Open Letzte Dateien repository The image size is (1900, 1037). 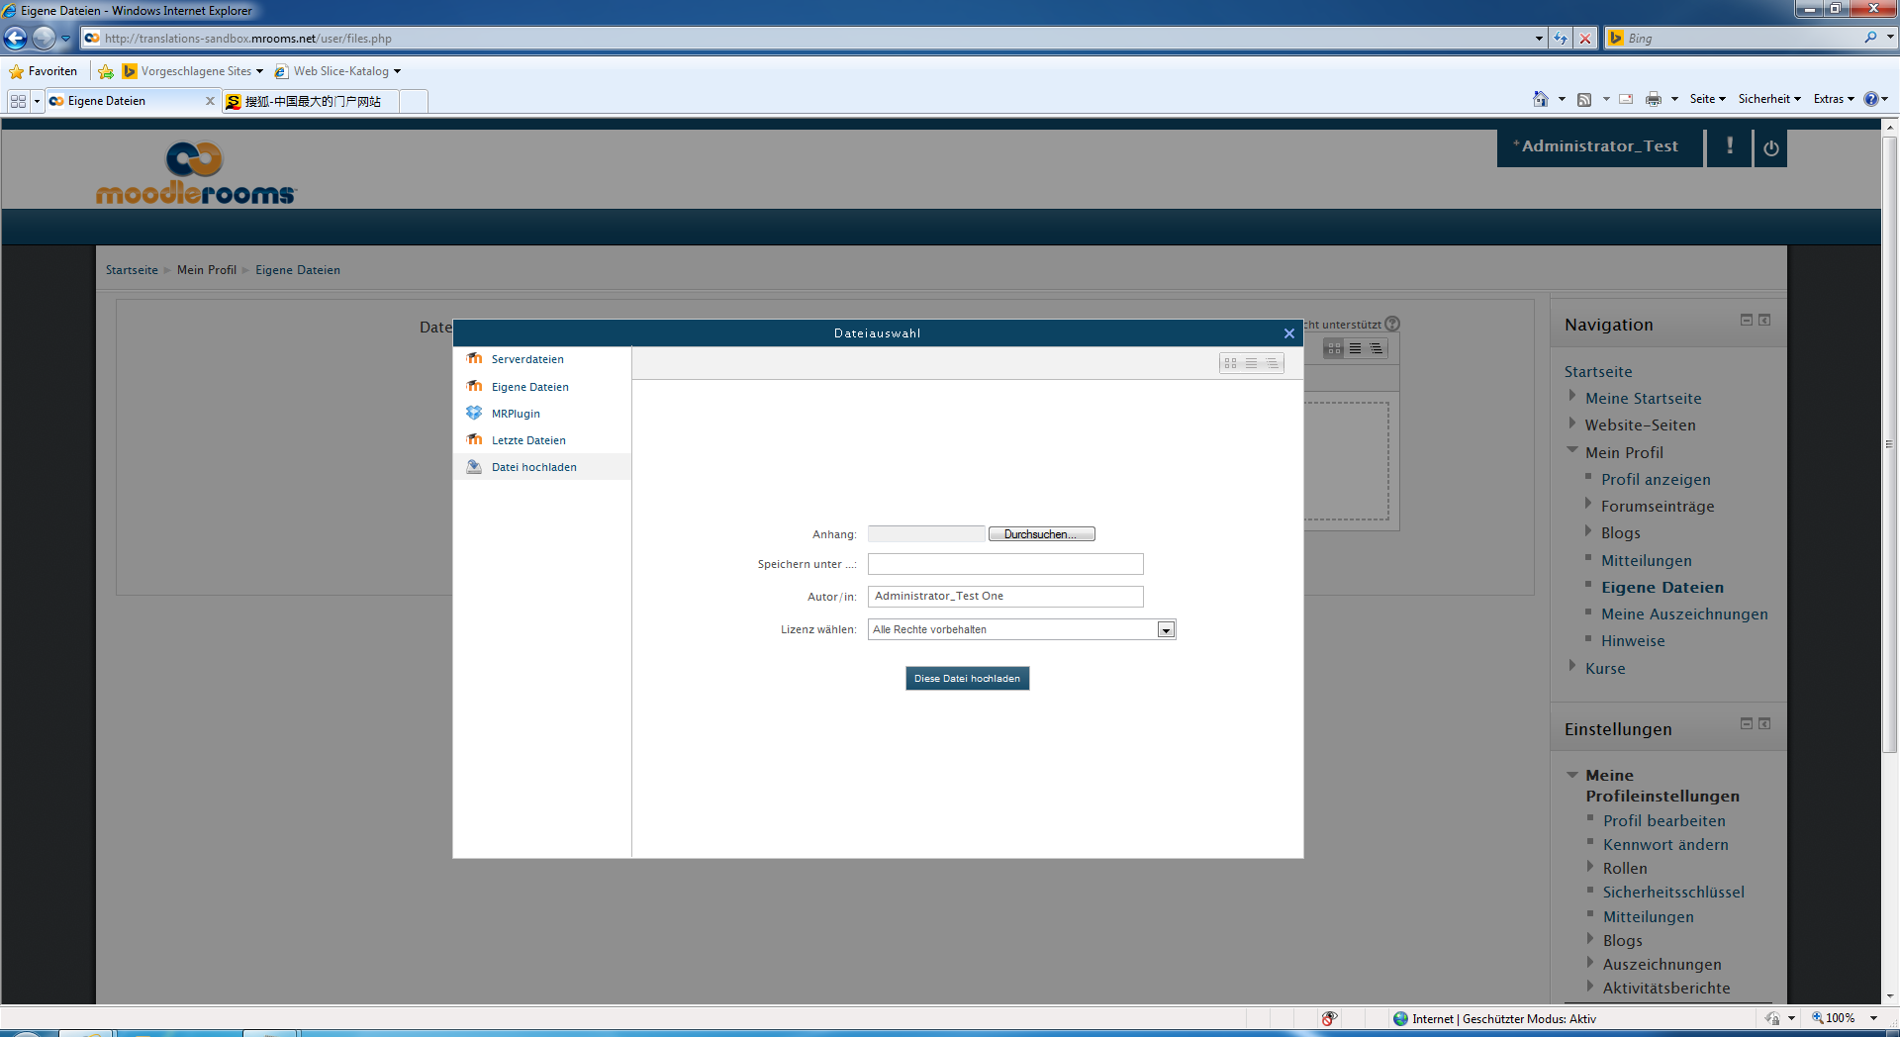[x=527, y=440]
